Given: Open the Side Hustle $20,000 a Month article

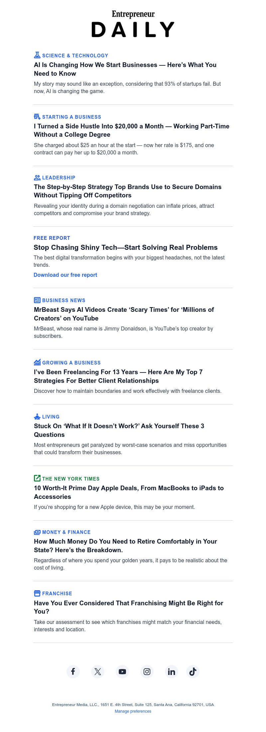Looking at the screenshot, I should click(x=131, y=130).
